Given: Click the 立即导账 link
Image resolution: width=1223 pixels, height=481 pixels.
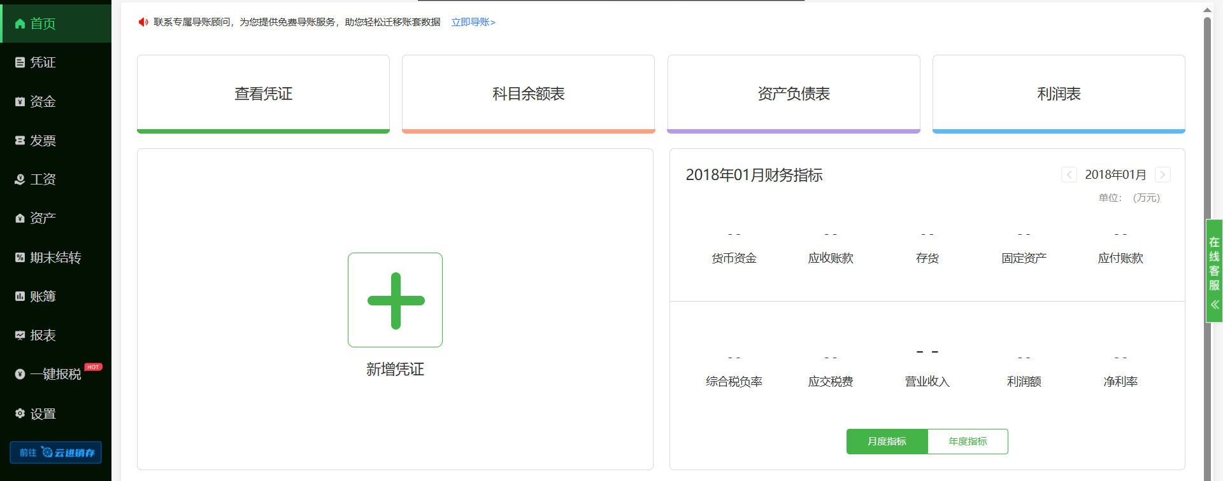Looking at the screenshot, I should click(x=473, y=22).
